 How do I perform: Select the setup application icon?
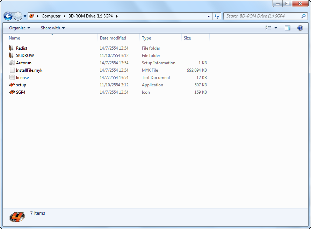pos(12,85)
